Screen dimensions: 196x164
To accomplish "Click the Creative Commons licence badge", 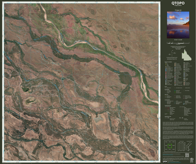I will (165, 162).
